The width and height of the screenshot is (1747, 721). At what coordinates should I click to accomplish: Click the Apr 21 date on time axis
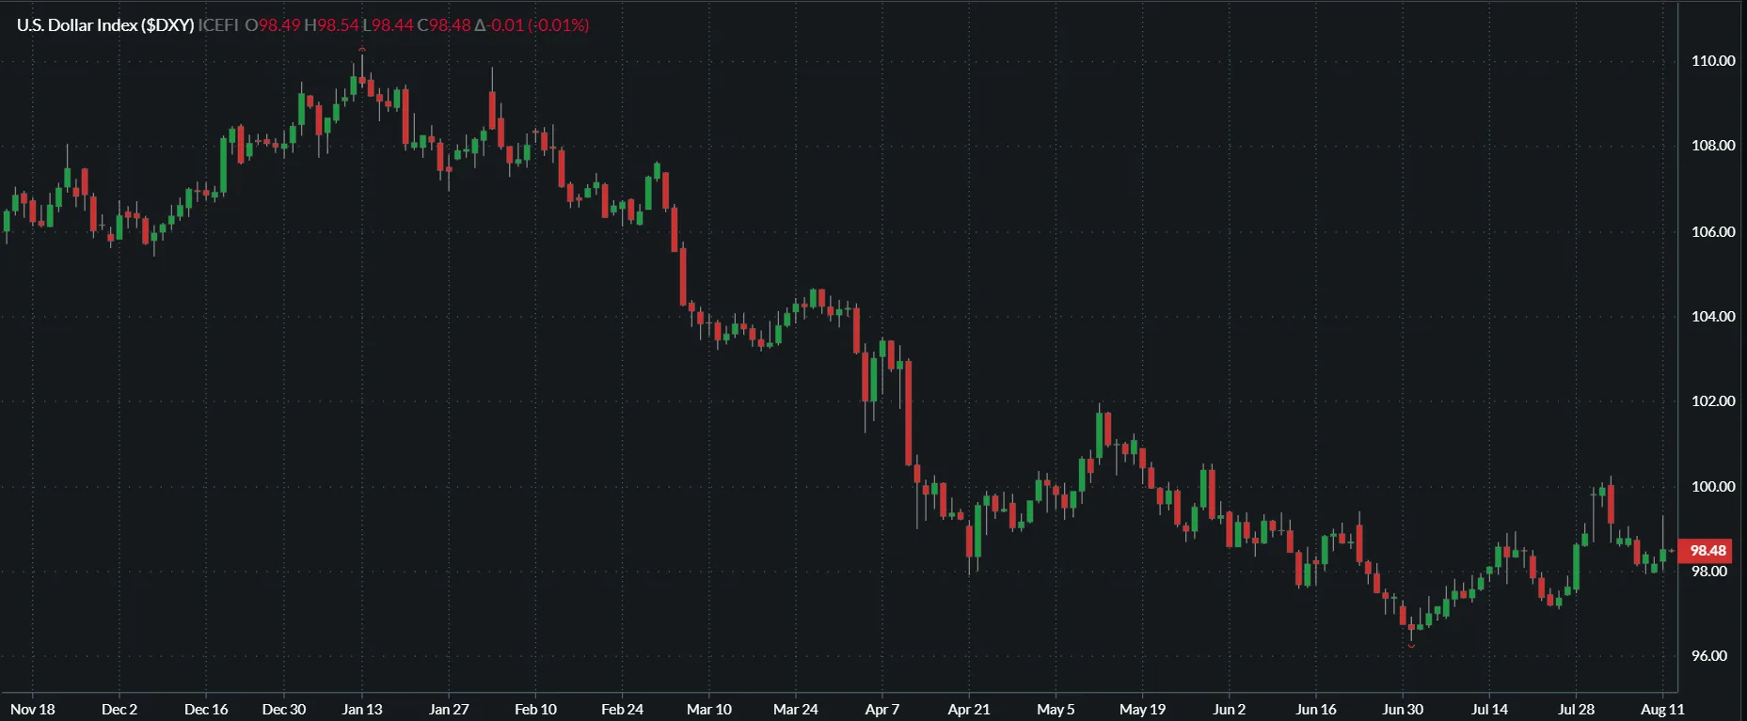pos(969,710)
